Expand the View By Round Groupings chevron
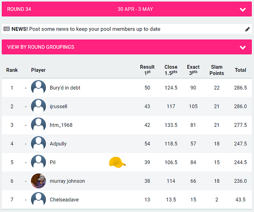The height and width of the screenshot is (212, 254). pos(243,47)
